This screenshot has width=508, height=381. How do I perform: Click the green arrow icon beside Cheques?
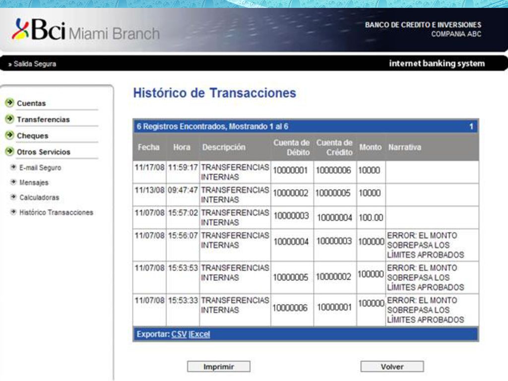(10, 135)
